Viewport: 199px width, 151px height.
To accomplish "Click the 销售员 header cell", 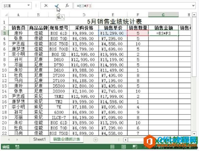I will click(x=18, y=28).
